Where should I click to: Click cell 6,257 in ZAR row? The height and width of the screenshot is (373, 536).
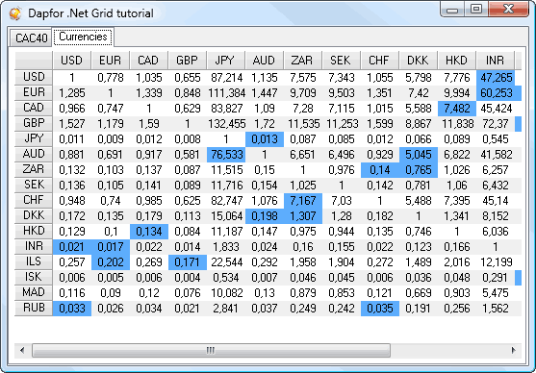tap(496, 170)
